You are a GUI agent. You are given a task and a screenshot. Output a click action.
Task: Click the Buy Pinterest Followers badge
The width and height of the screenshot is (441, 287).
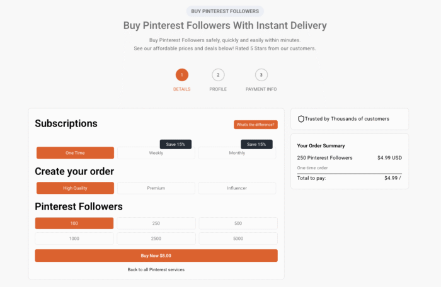tap(225, 11)
